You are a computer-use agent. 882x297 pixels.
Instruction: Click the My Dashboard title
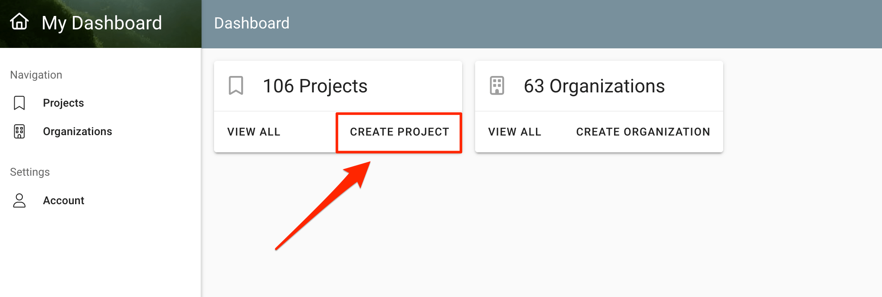pyautogui.click(x=102, y=23)
